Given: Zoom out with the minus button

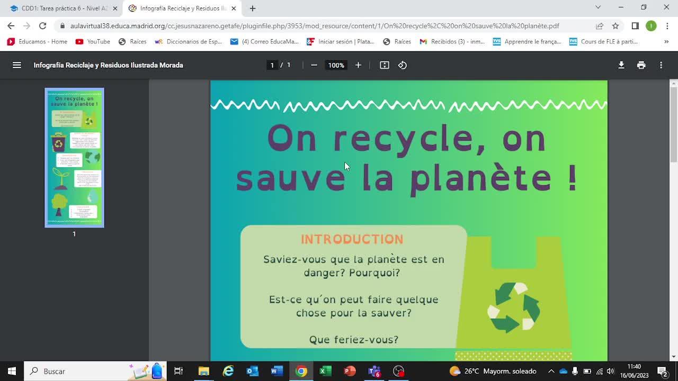Looking at the screenshot, I should click(x=314, y=65).
